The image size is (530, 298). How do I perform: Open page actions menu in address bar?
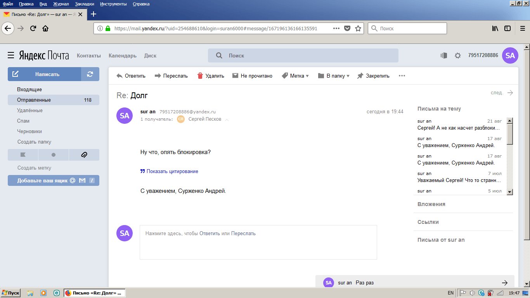(336, 28)
